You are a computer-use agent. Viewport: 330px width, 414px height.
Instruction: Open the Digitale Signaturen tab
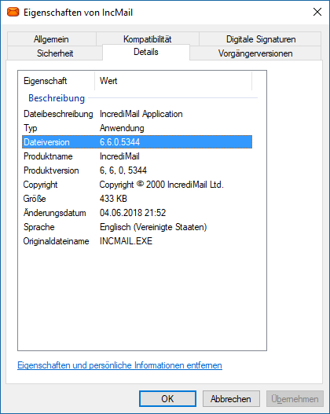pos(261,39)
